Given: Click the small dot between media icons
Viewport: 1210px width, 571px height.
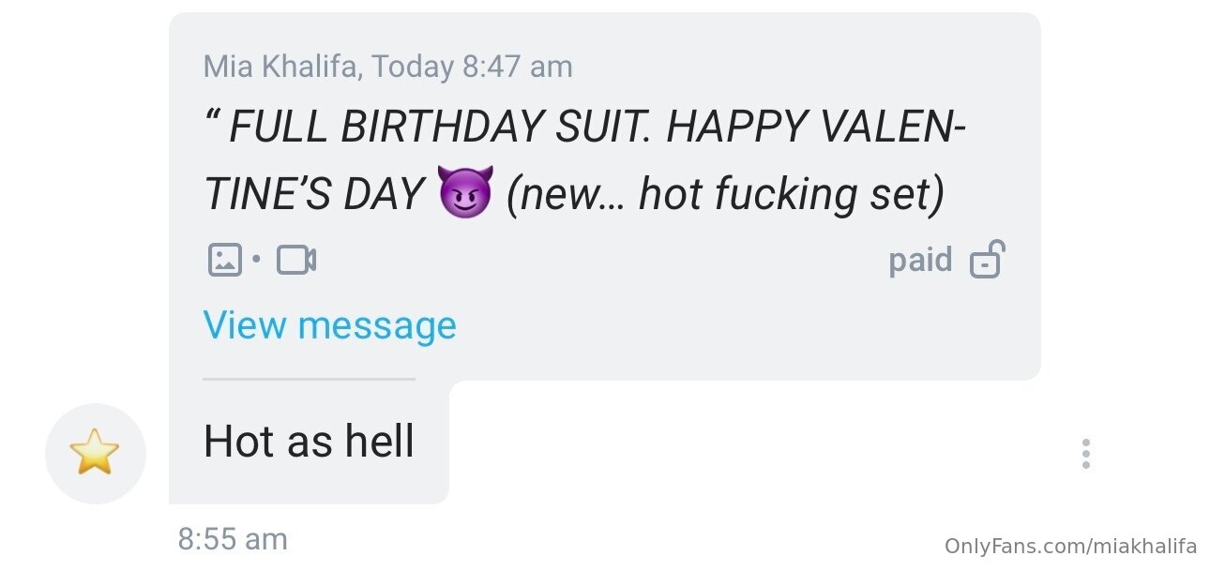Looking at the screenshot, I should tap(256, 260).
